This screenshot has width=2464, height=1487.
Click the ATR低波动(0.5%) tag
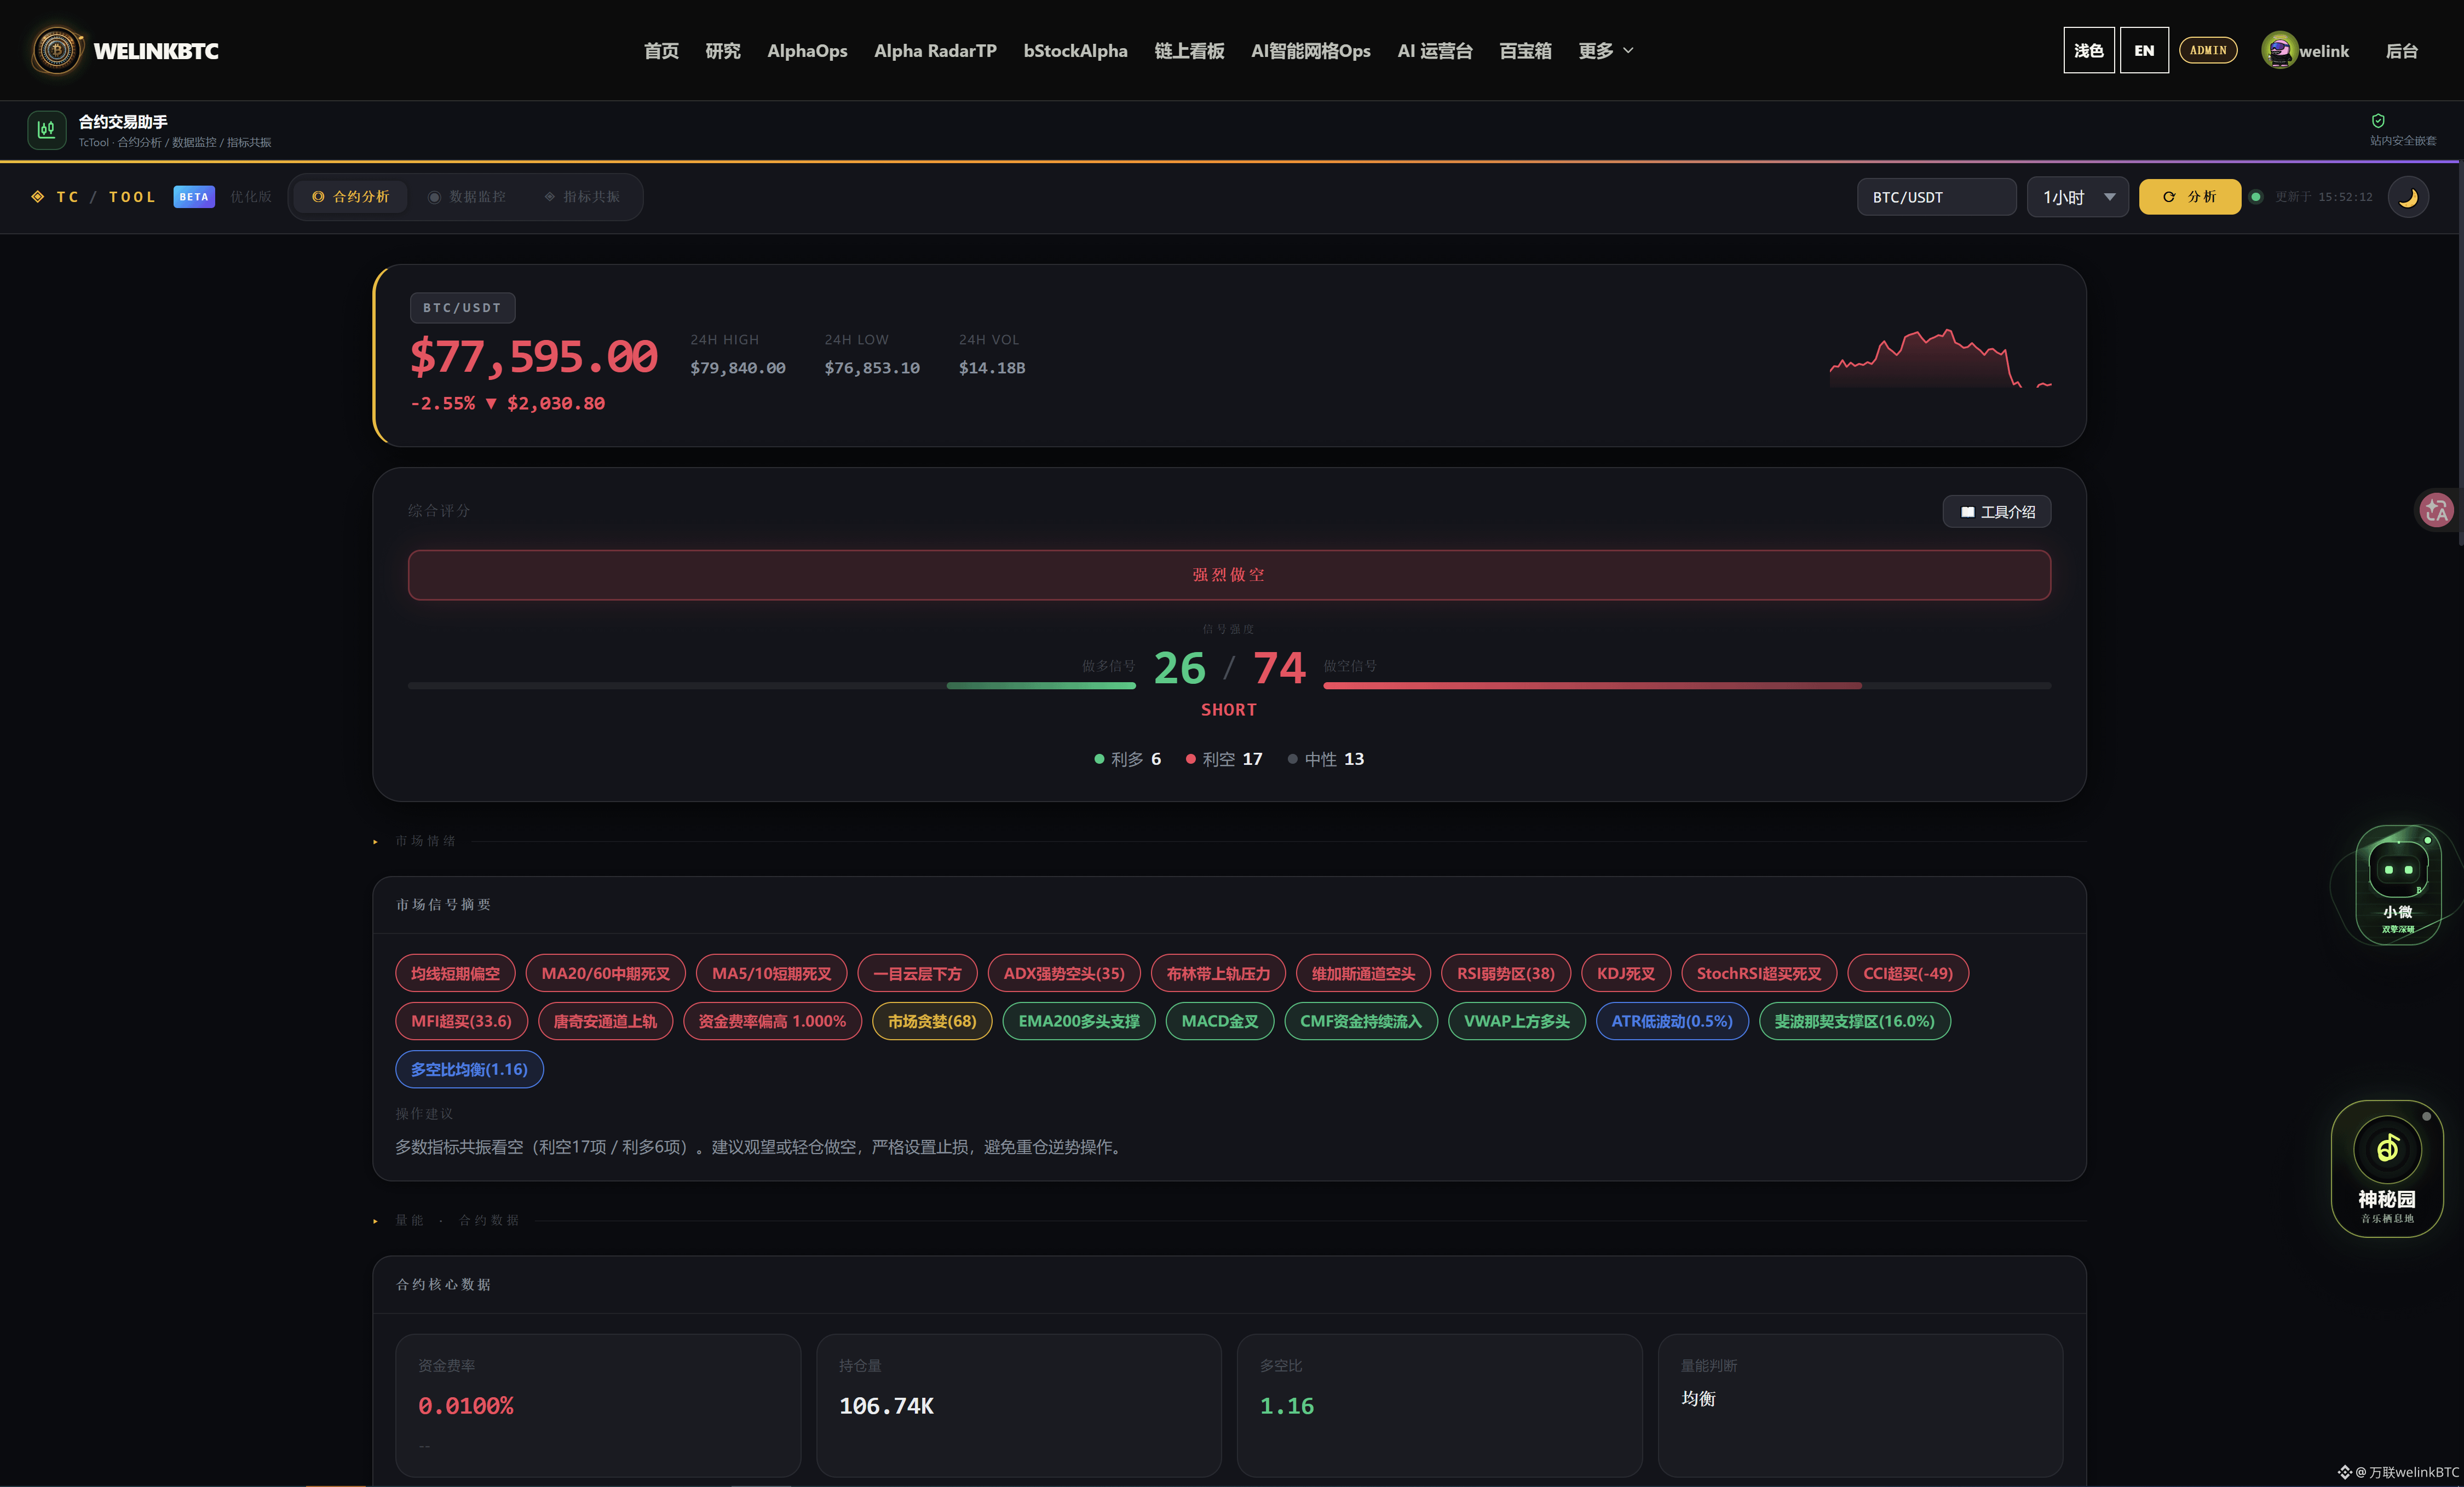[x=1672, y=1021]
